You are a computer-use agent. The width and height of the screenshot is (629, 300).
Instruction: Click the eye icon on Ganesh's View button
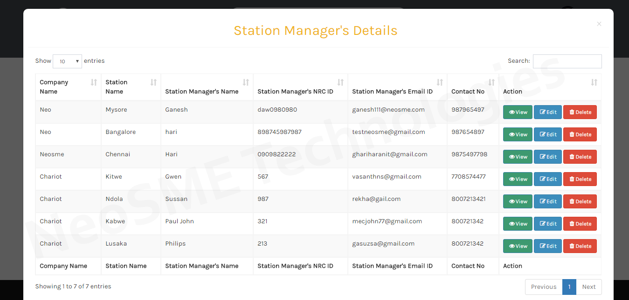pyautogui.click(x=511, y=112)
